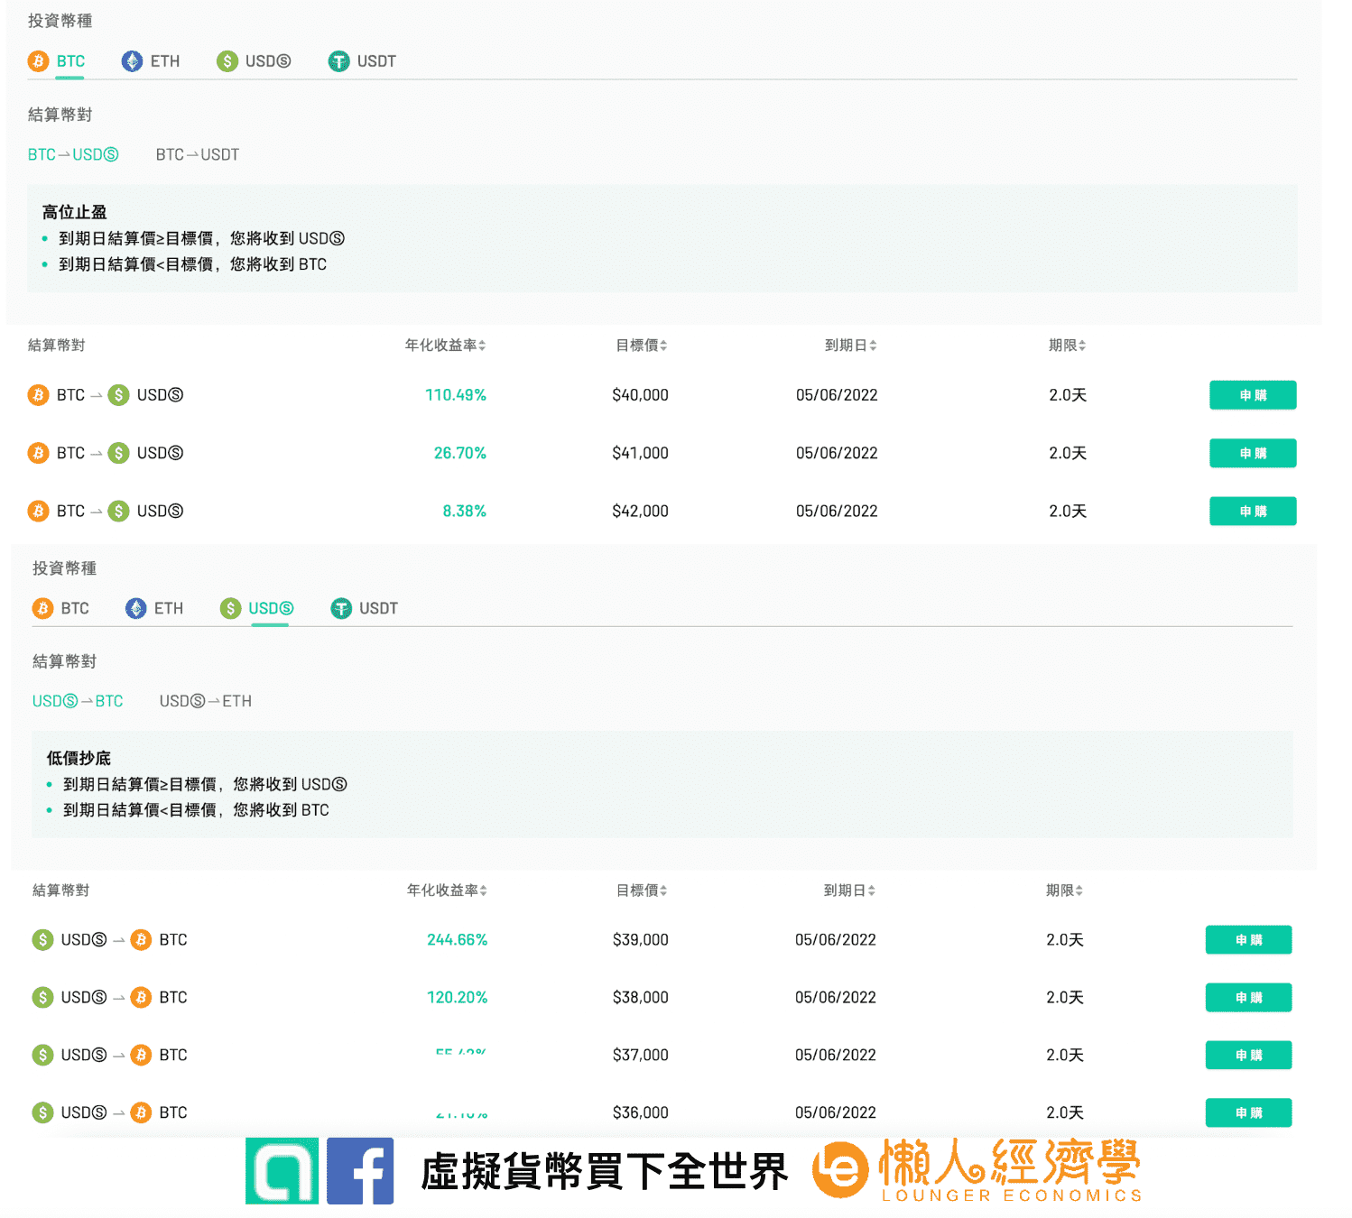
Task: Click Bitcoin icon in the $36,000 row
Action: click(141, 1113)
